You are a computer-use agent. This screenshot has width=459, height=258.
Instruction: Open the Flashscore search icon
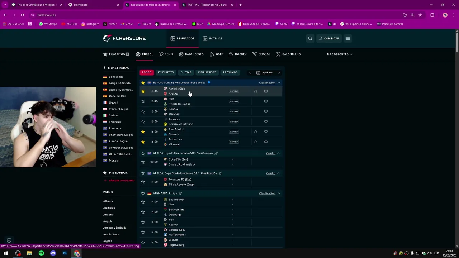[310, 38]
